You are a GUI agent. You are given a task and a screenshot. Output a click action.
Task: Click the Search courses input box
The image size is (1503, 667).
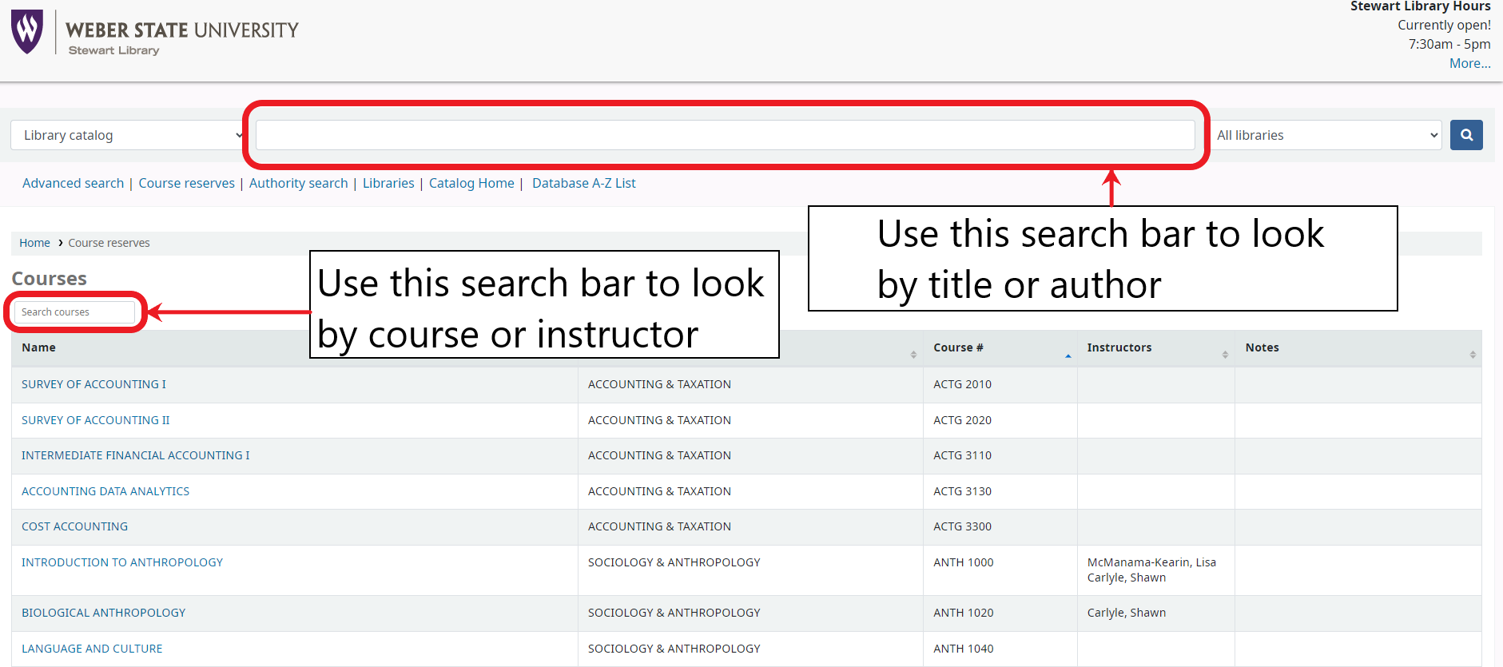tap(75, 312)
